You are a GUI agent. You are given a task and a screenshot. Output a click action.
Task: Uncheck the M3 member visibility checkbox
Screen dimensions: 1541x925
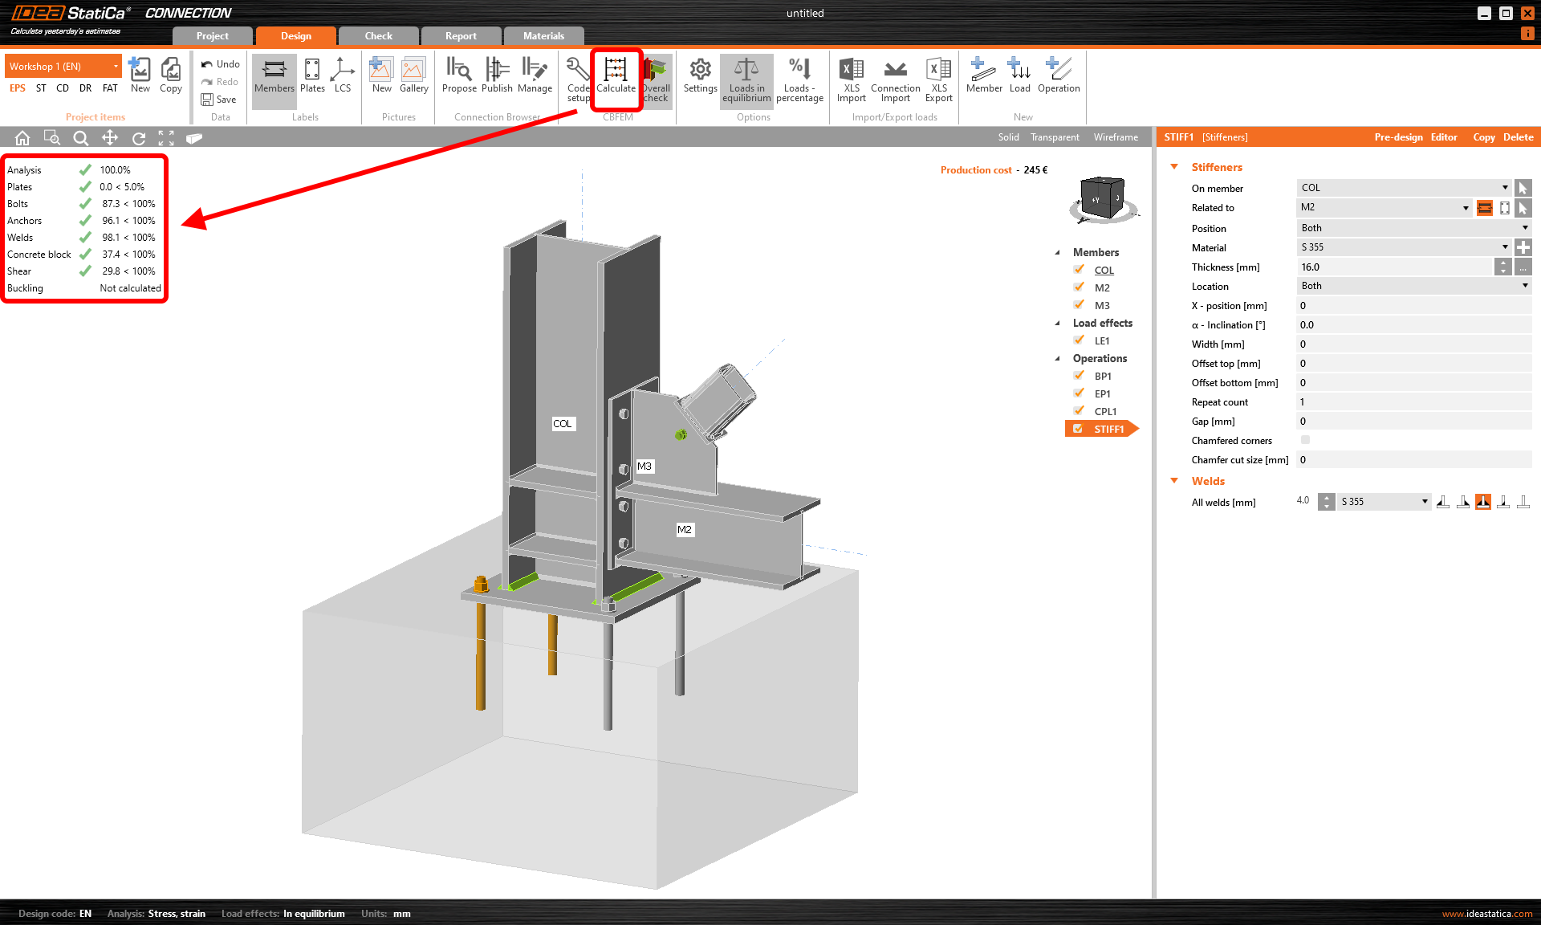click(x=1079, y=305)
